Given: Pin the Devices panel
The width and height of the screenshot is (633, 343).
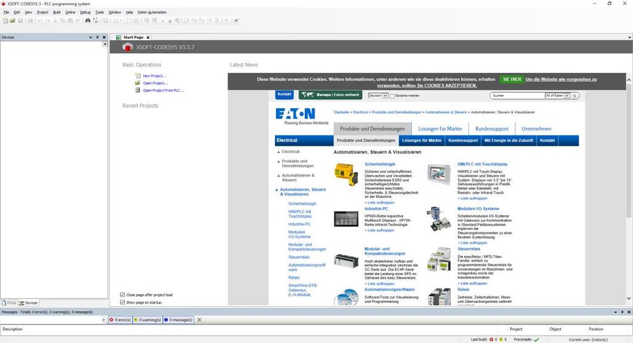Looking at the screenshot, I should click(97, 37).
